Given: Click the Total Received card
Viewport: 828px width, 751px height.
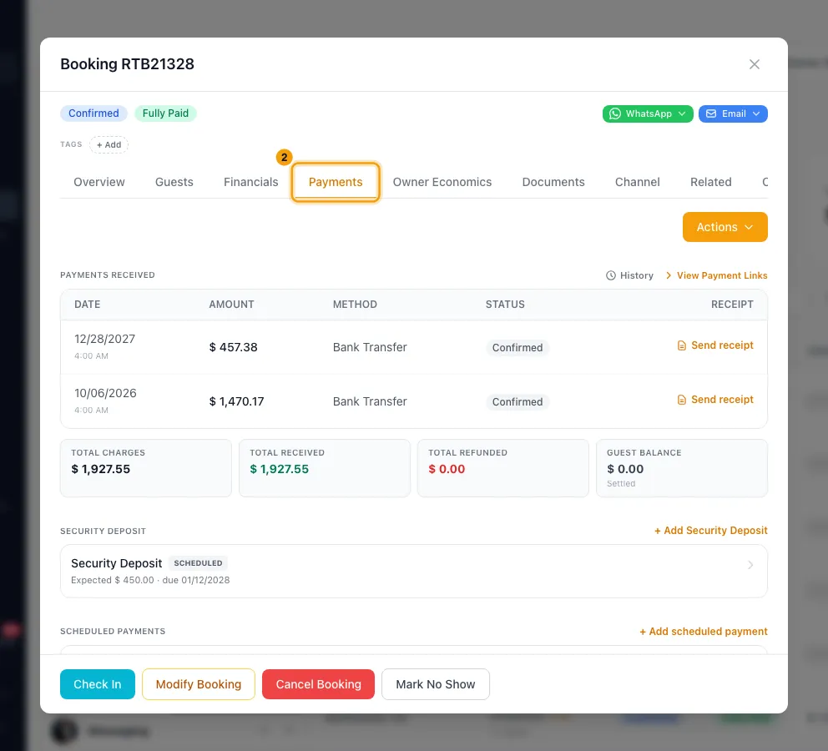Looking at the screenshot, I should [x=325, y=468].
